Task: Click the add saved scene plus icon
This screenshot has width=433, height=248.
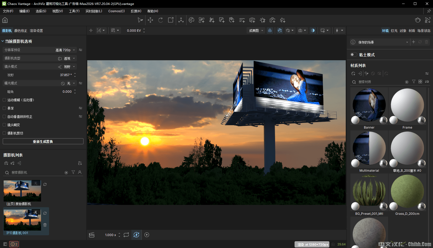Action: coord(414,42)
